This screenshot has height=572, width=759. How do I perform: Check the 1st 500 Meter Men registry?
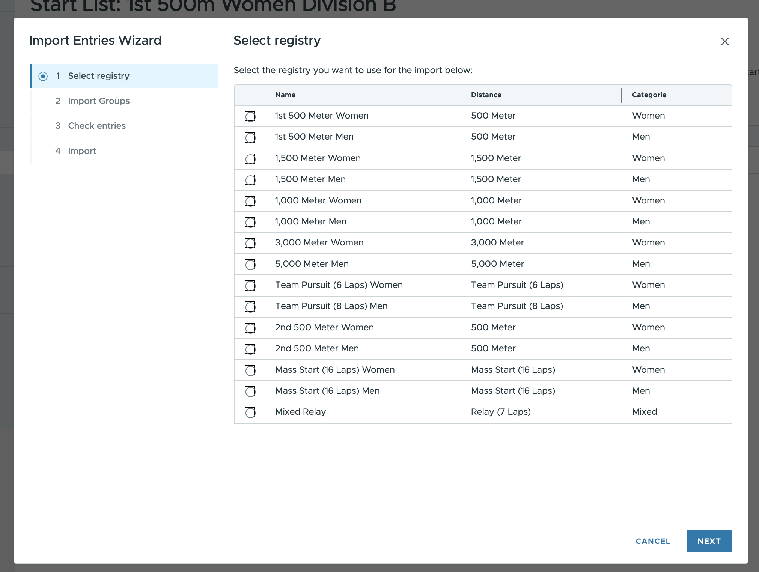250,137
